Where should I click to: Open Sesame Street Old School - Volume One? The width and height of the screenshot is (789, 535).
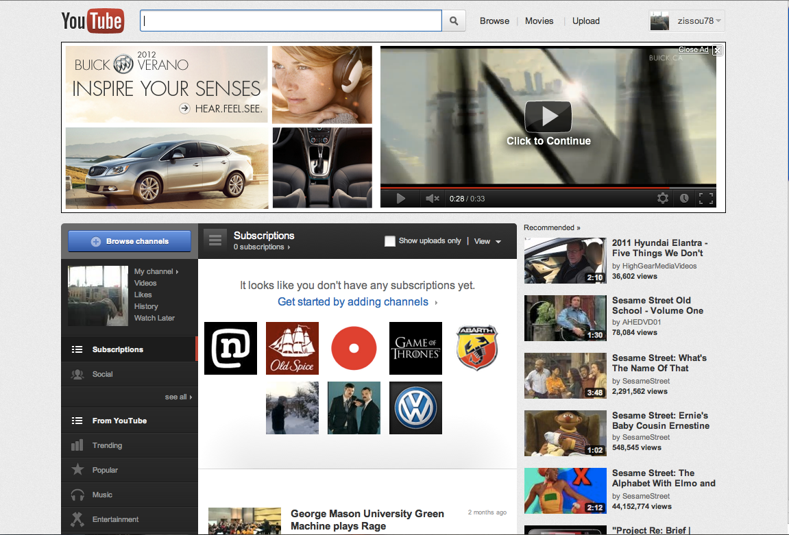click(x=657, y=306)
